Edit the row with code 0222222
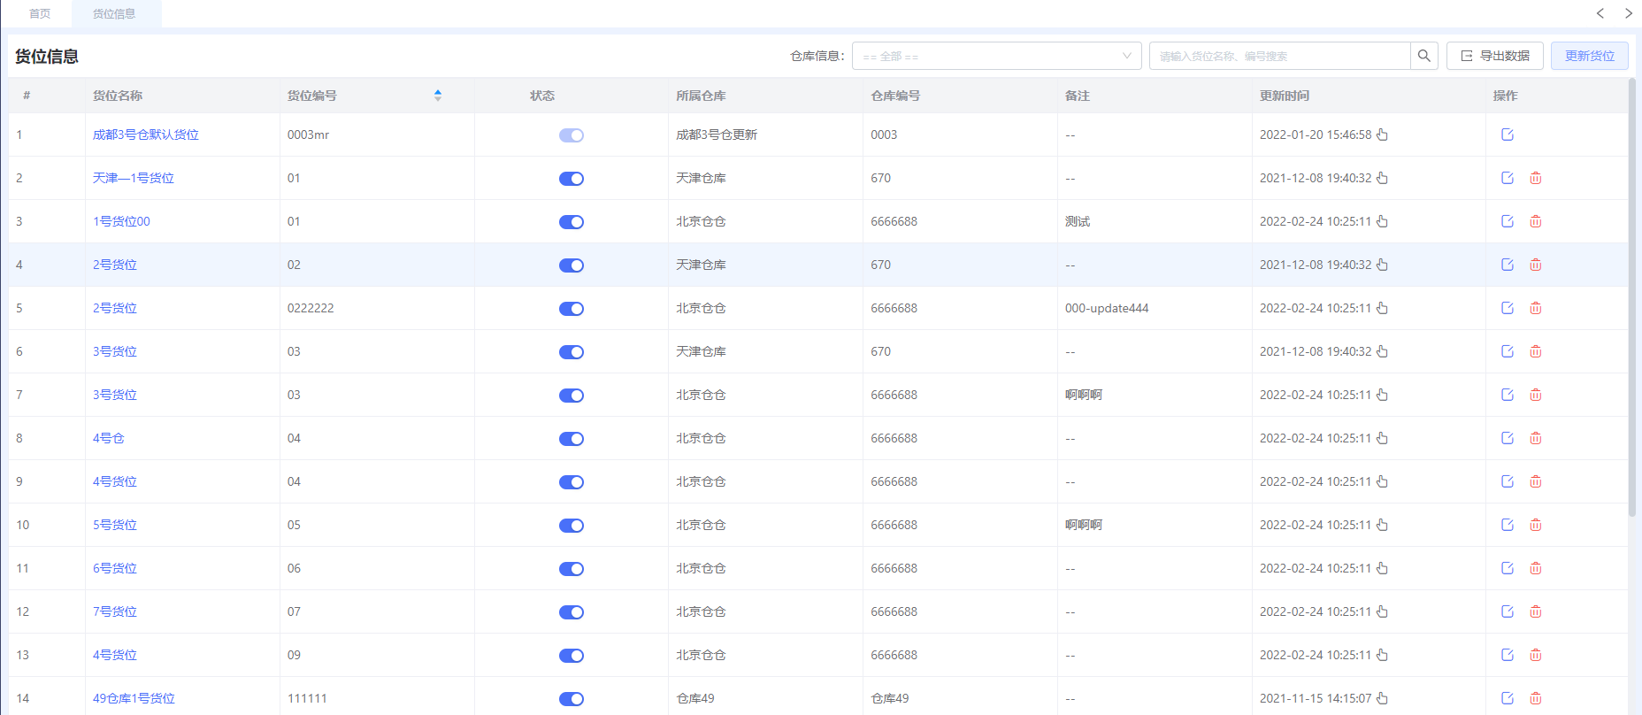1642x715 pixels. (1508, 308)
